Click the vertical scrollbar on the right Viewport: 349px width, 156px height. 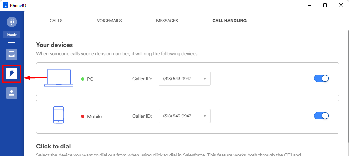[x=347, y=86]
